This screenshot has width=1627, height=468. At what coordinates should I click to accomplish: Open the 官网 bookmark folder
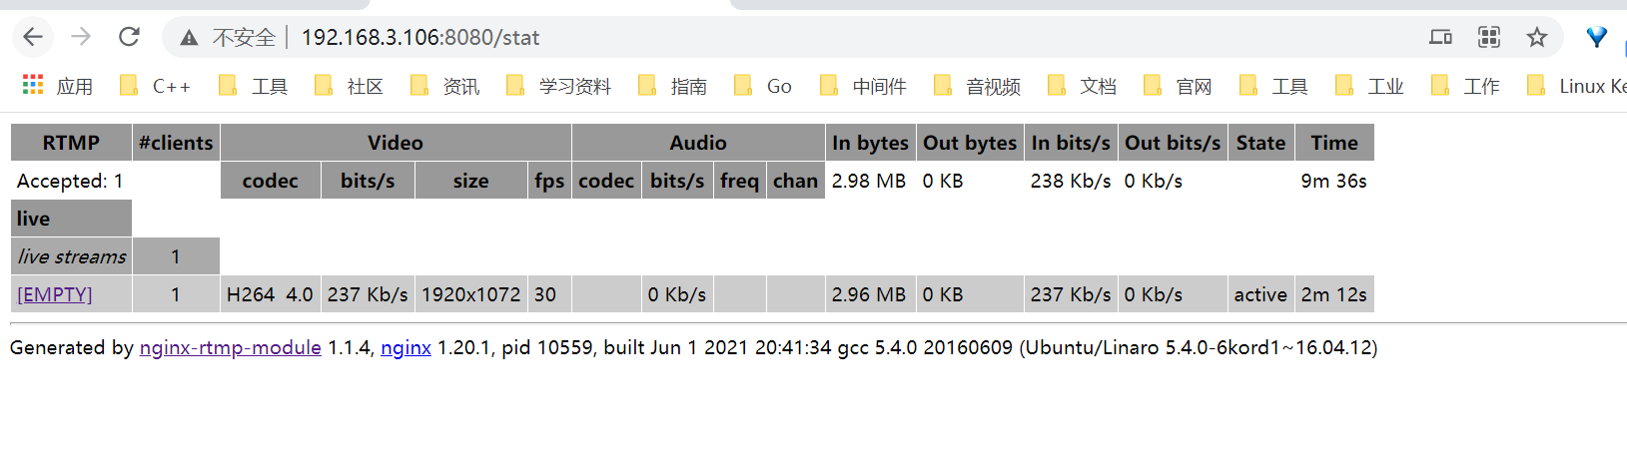pos(1178,86)
